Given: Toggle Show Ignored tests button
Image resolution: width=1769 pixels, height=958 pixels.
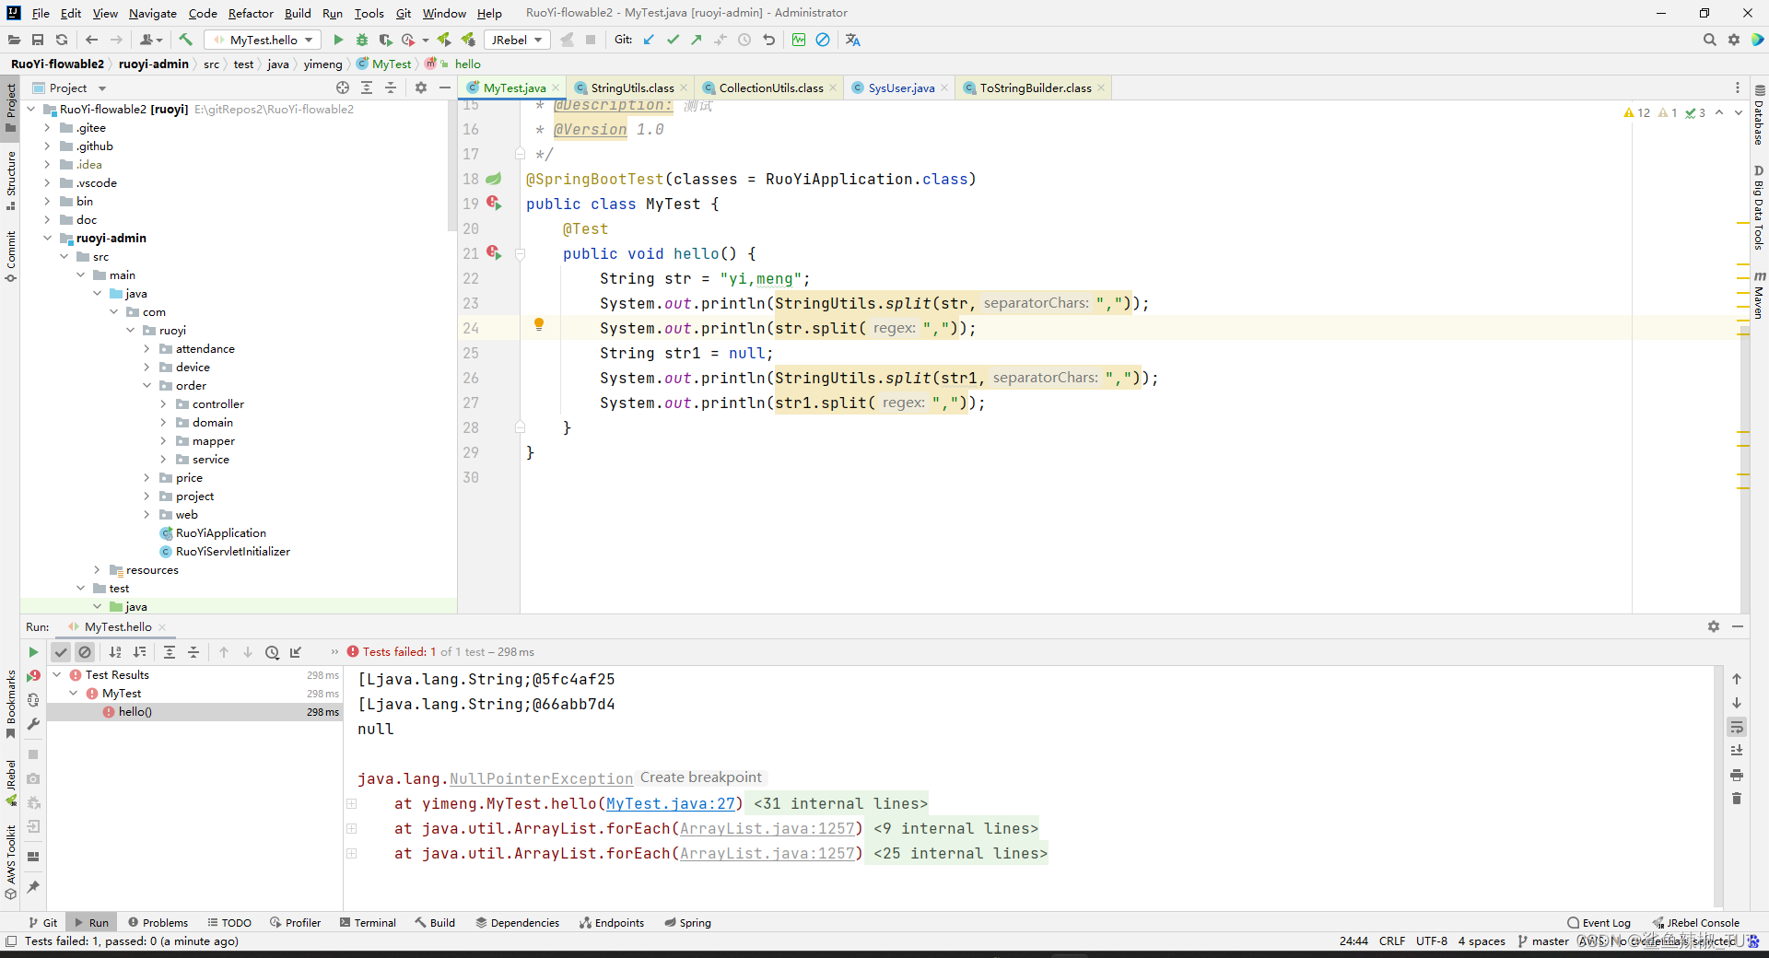Looking at the screenshot, I should [x=85, y=652].
